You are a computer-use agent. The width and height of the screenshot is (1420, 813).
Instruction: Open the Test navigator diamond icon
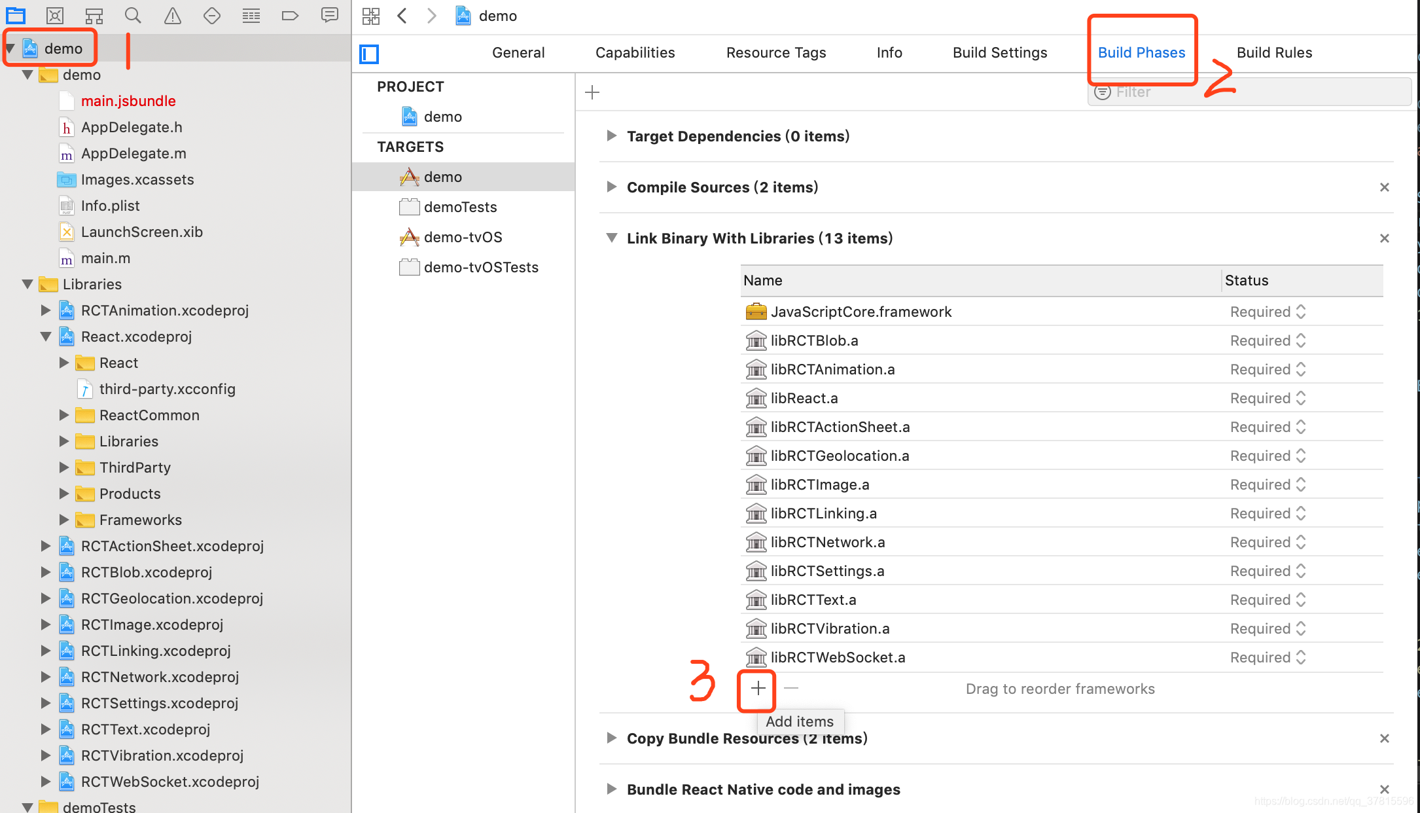pyautogui.click(x=212, y=15)
